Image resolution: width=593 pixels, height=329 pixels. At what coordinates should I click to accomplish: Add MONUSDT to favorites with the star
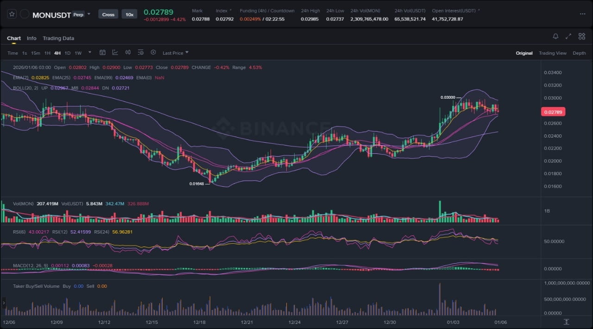click(12, 14)
